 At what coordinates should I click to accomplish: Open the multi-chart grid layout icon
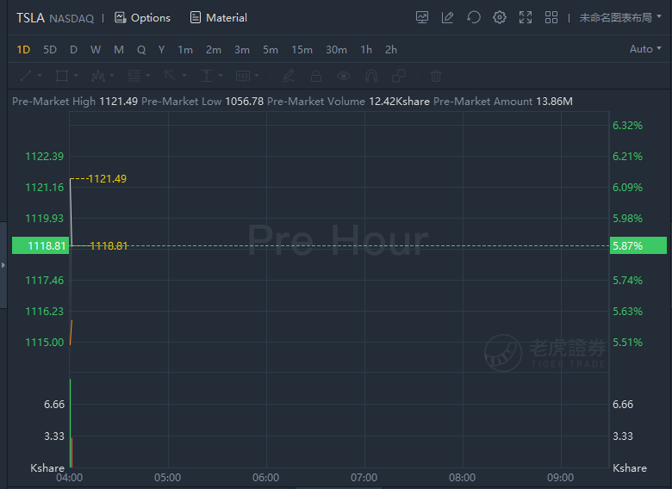point(551,17)
